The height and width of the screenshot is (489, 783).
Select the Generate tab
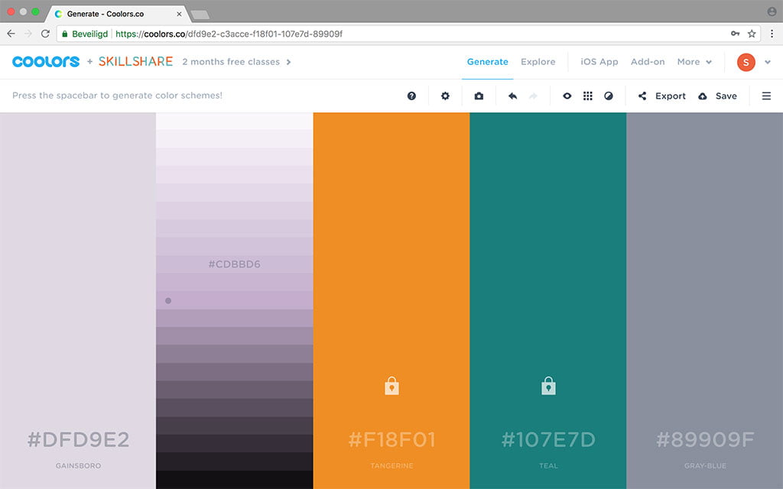(x=487, y=62)
